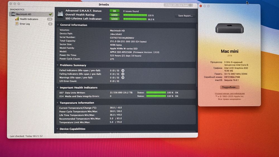Open Health Indicators in sidebar

point(29,19)
